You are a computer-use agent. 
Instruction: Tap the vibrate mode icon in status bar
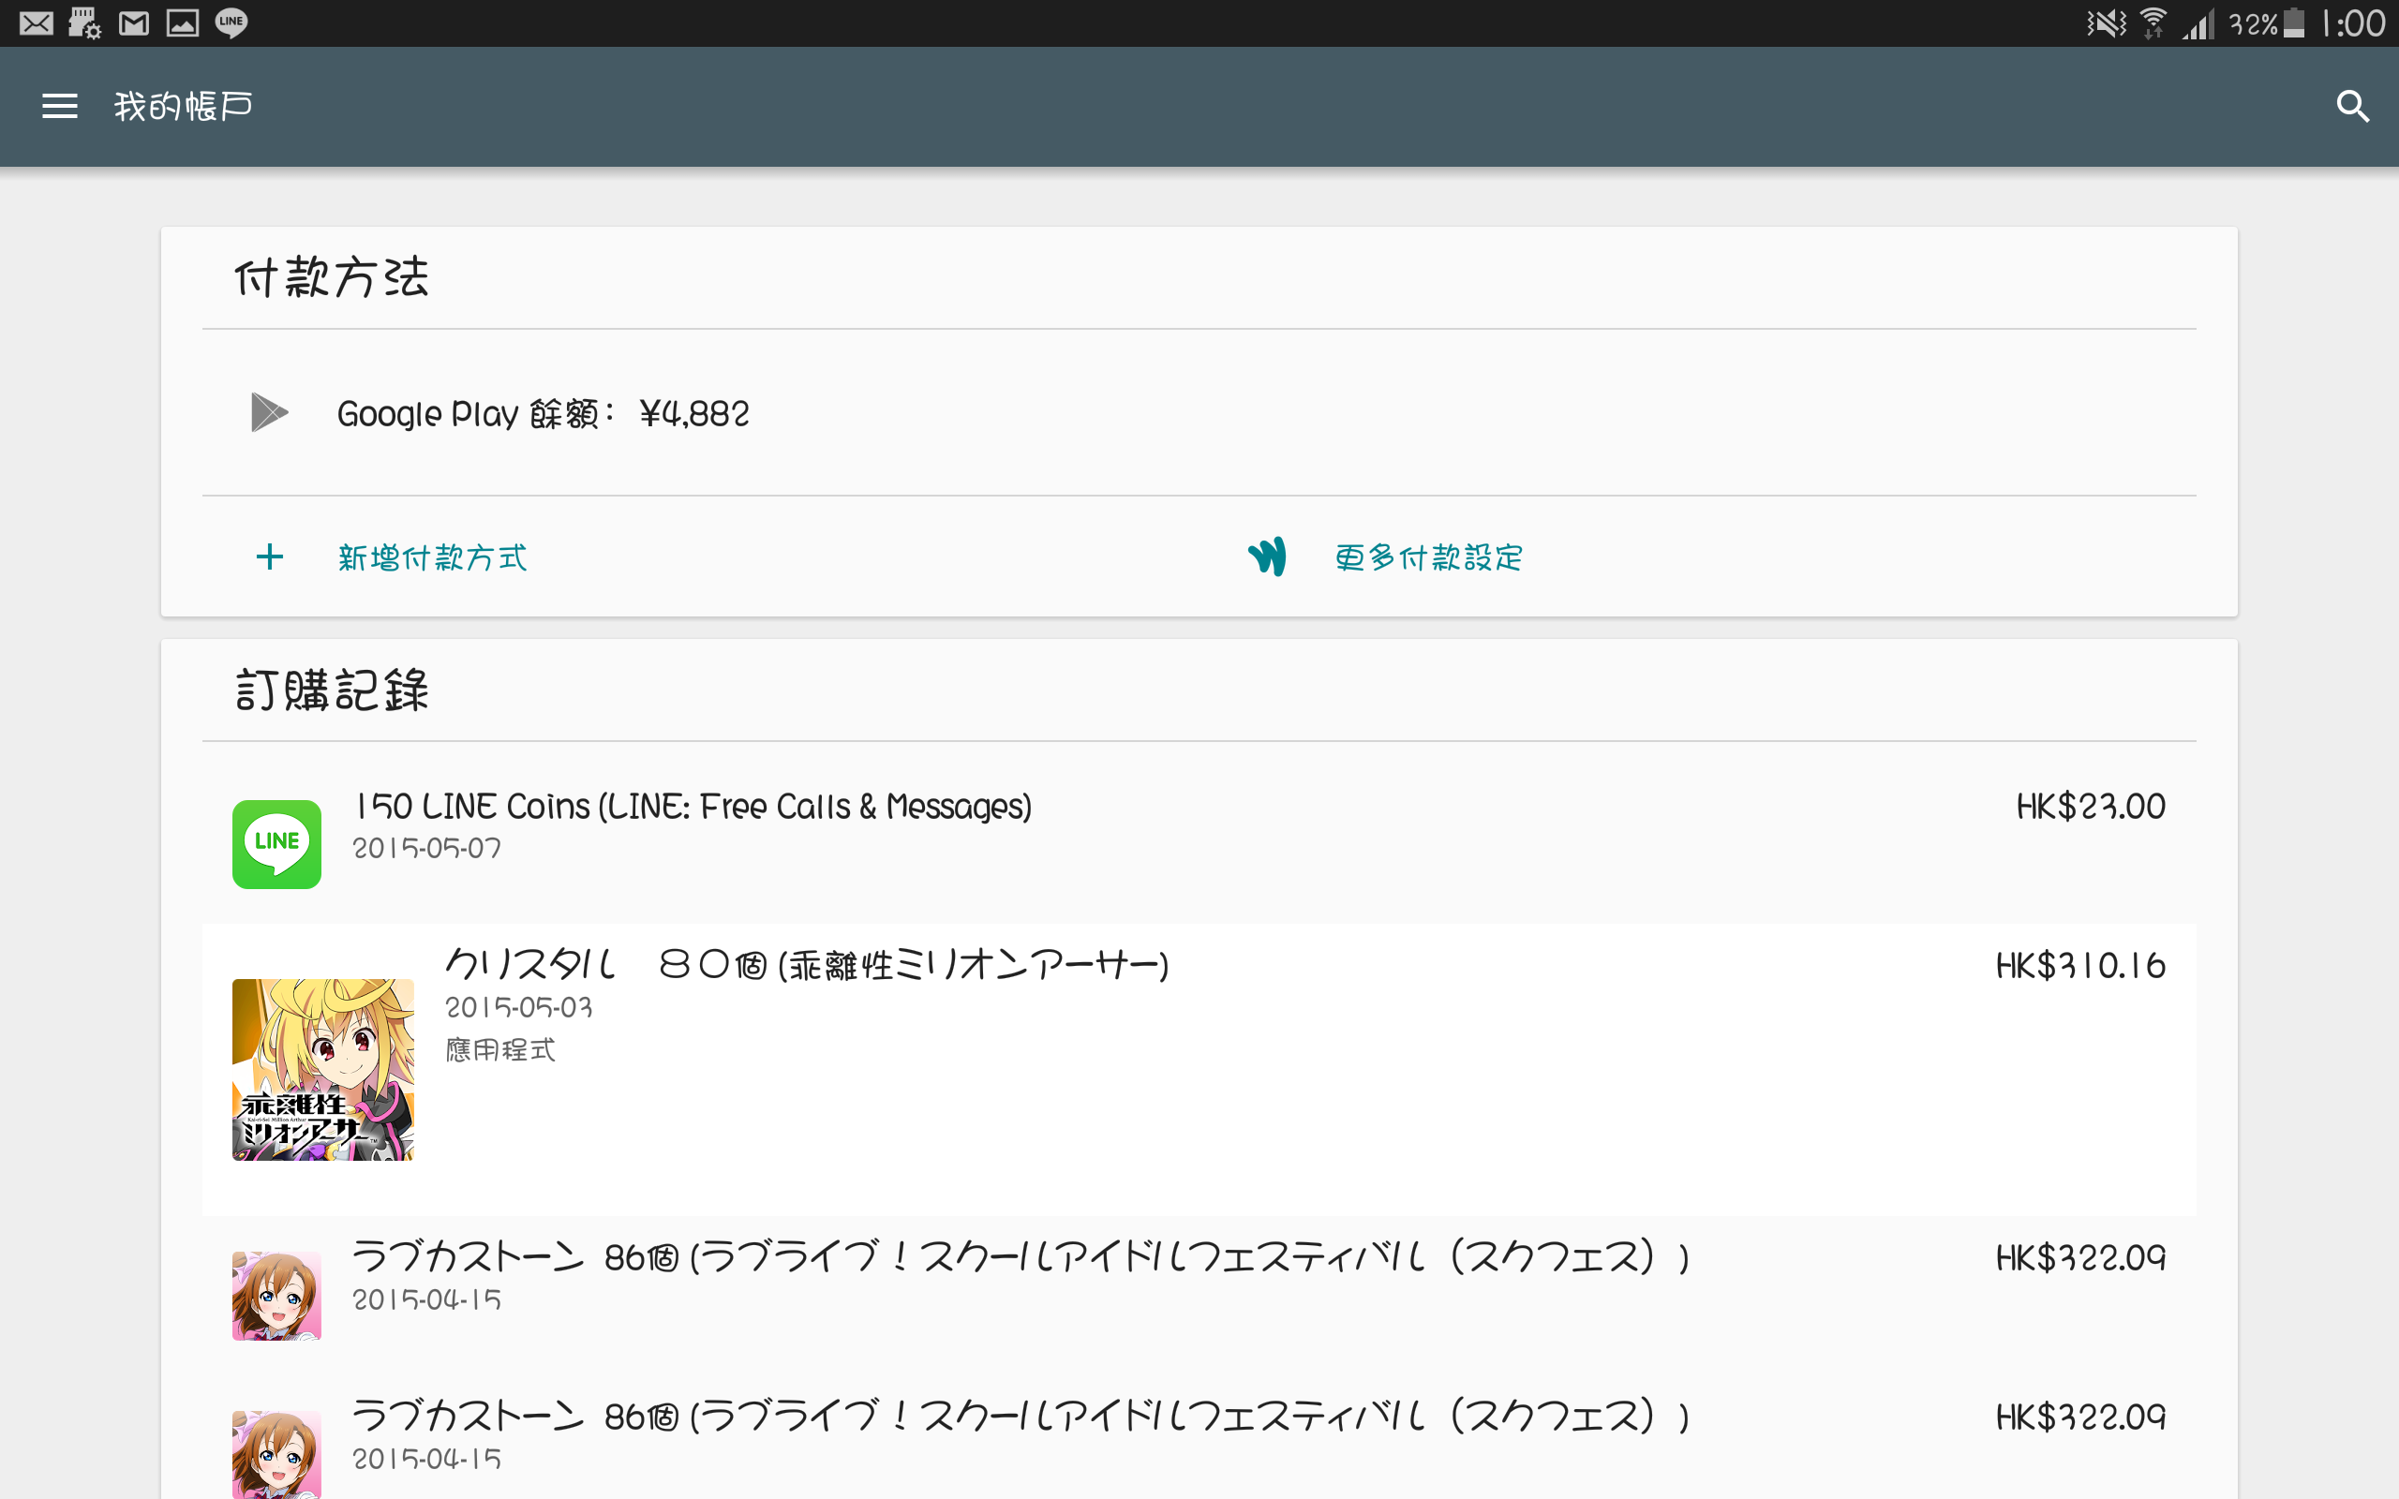pyautogui.click(x=2106, y=22)
